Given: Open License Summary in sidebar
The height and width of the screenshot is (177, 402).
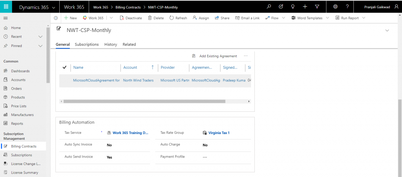Looking at the screenshot, I should click(x=24, y=173).
